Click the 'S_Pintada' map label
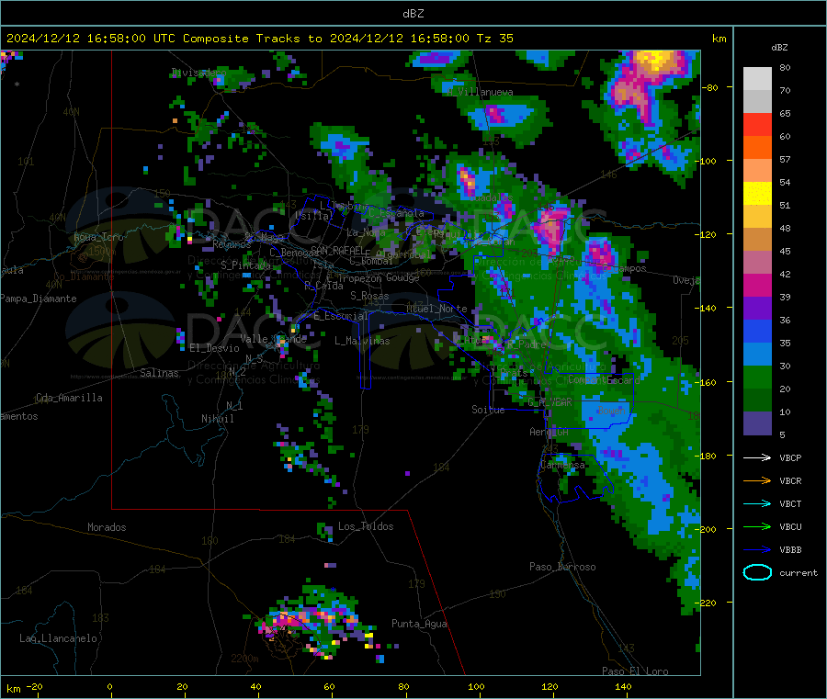 click(245, 265)
